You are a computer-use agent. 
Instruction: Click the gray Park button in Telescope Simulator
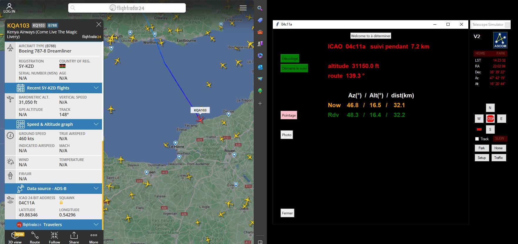(482, 148)
